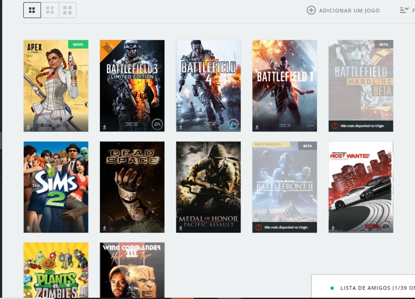Click the download icon on Dead Space

(x=104, y=228)
